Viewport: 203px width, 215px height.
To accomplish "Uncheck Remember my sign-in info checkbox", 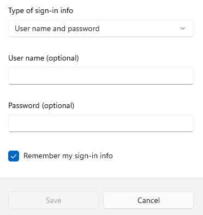I will pyautogui.click(x=14, y=156).
